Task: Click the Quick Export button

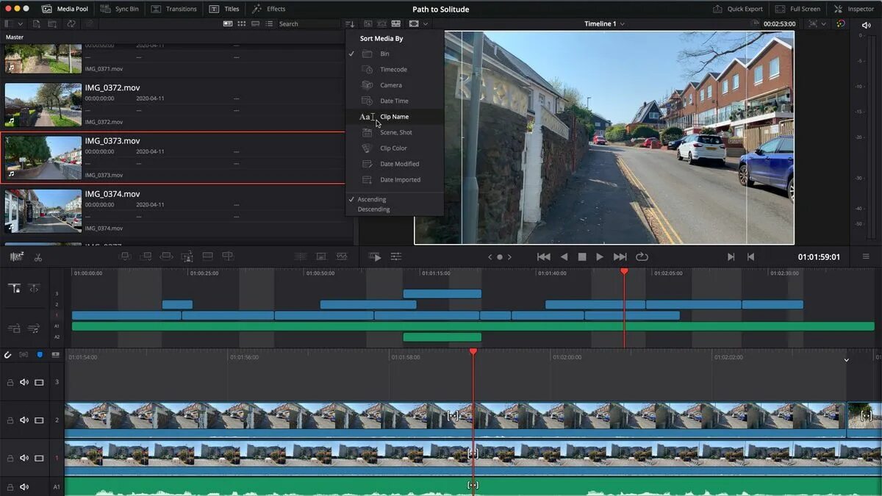Action: pos(738,9)
